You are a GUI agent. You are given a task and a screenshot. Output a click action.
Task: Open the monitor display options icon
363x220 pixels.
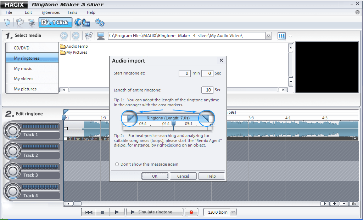101,36
